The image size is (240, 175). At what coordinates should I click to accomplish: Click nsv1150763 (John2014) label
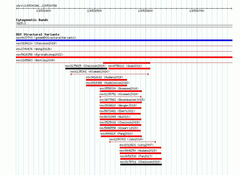[x=126, y=139]
